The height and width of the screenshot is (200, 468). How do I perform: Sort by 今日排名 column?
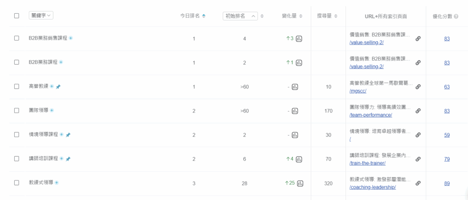(x=193, y=16)
